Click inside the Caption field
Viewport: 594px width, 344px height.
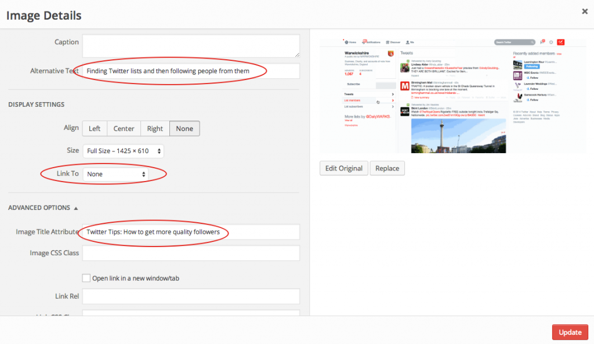coord(191,45)
